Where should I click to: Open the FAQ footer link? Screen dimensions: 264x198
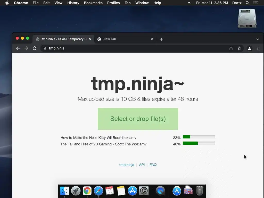[x=153, y=165]
